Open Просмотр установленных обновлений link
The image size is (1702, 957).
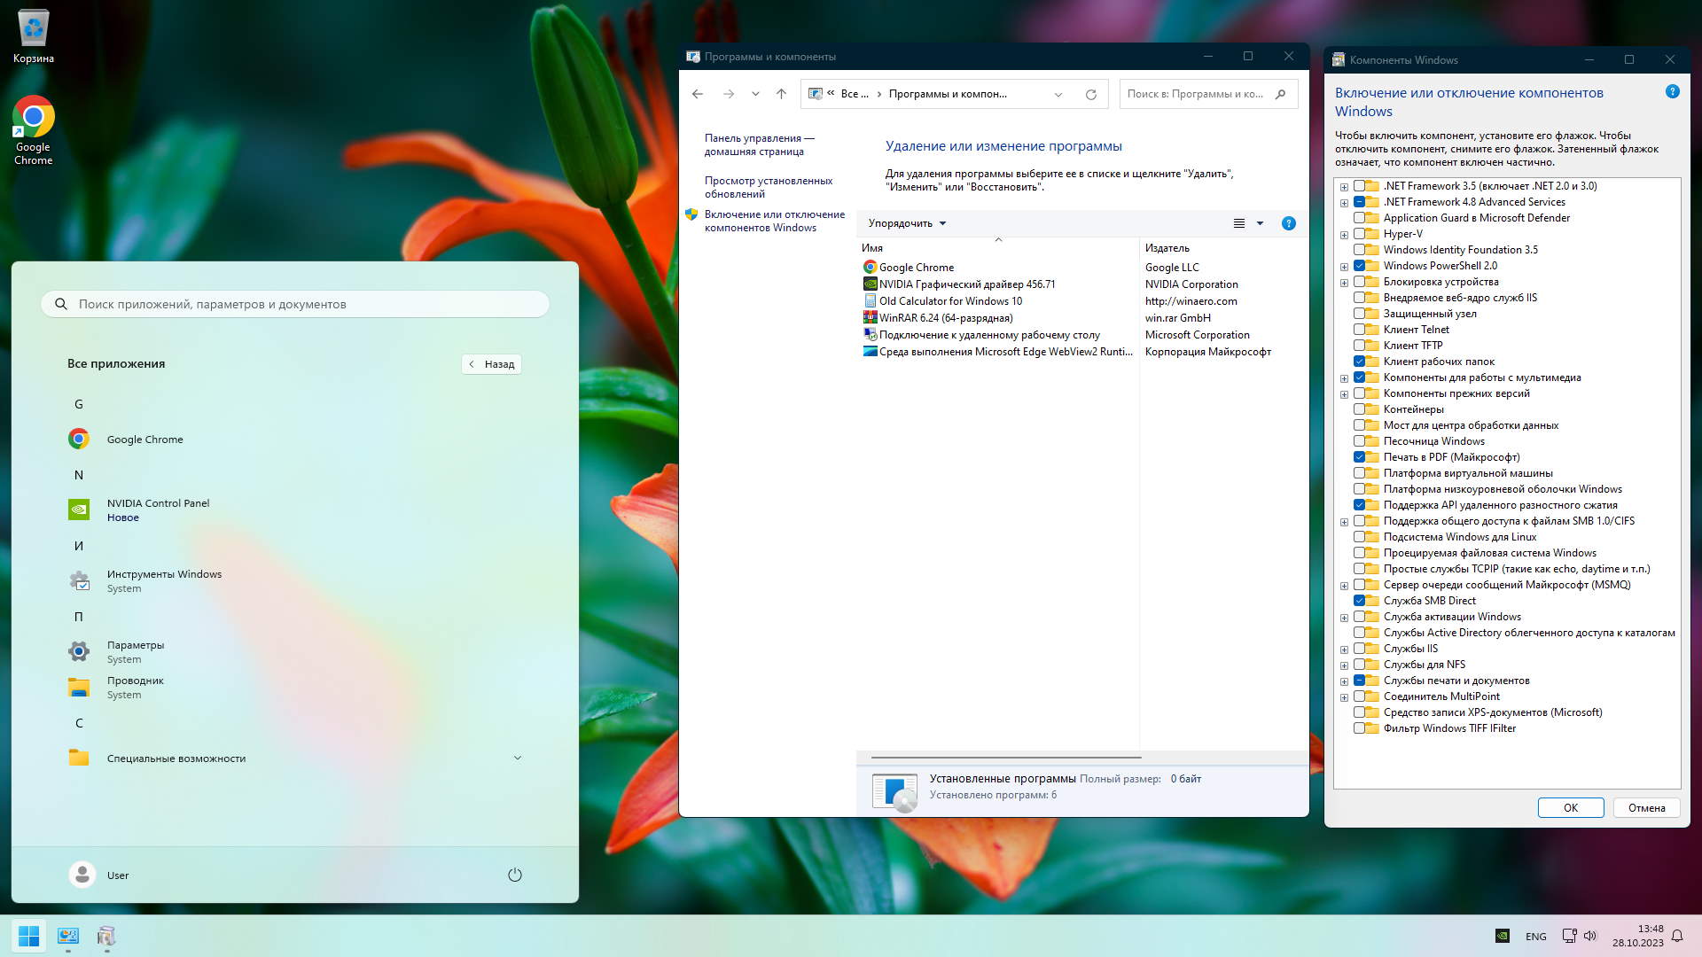coord(768,187)
